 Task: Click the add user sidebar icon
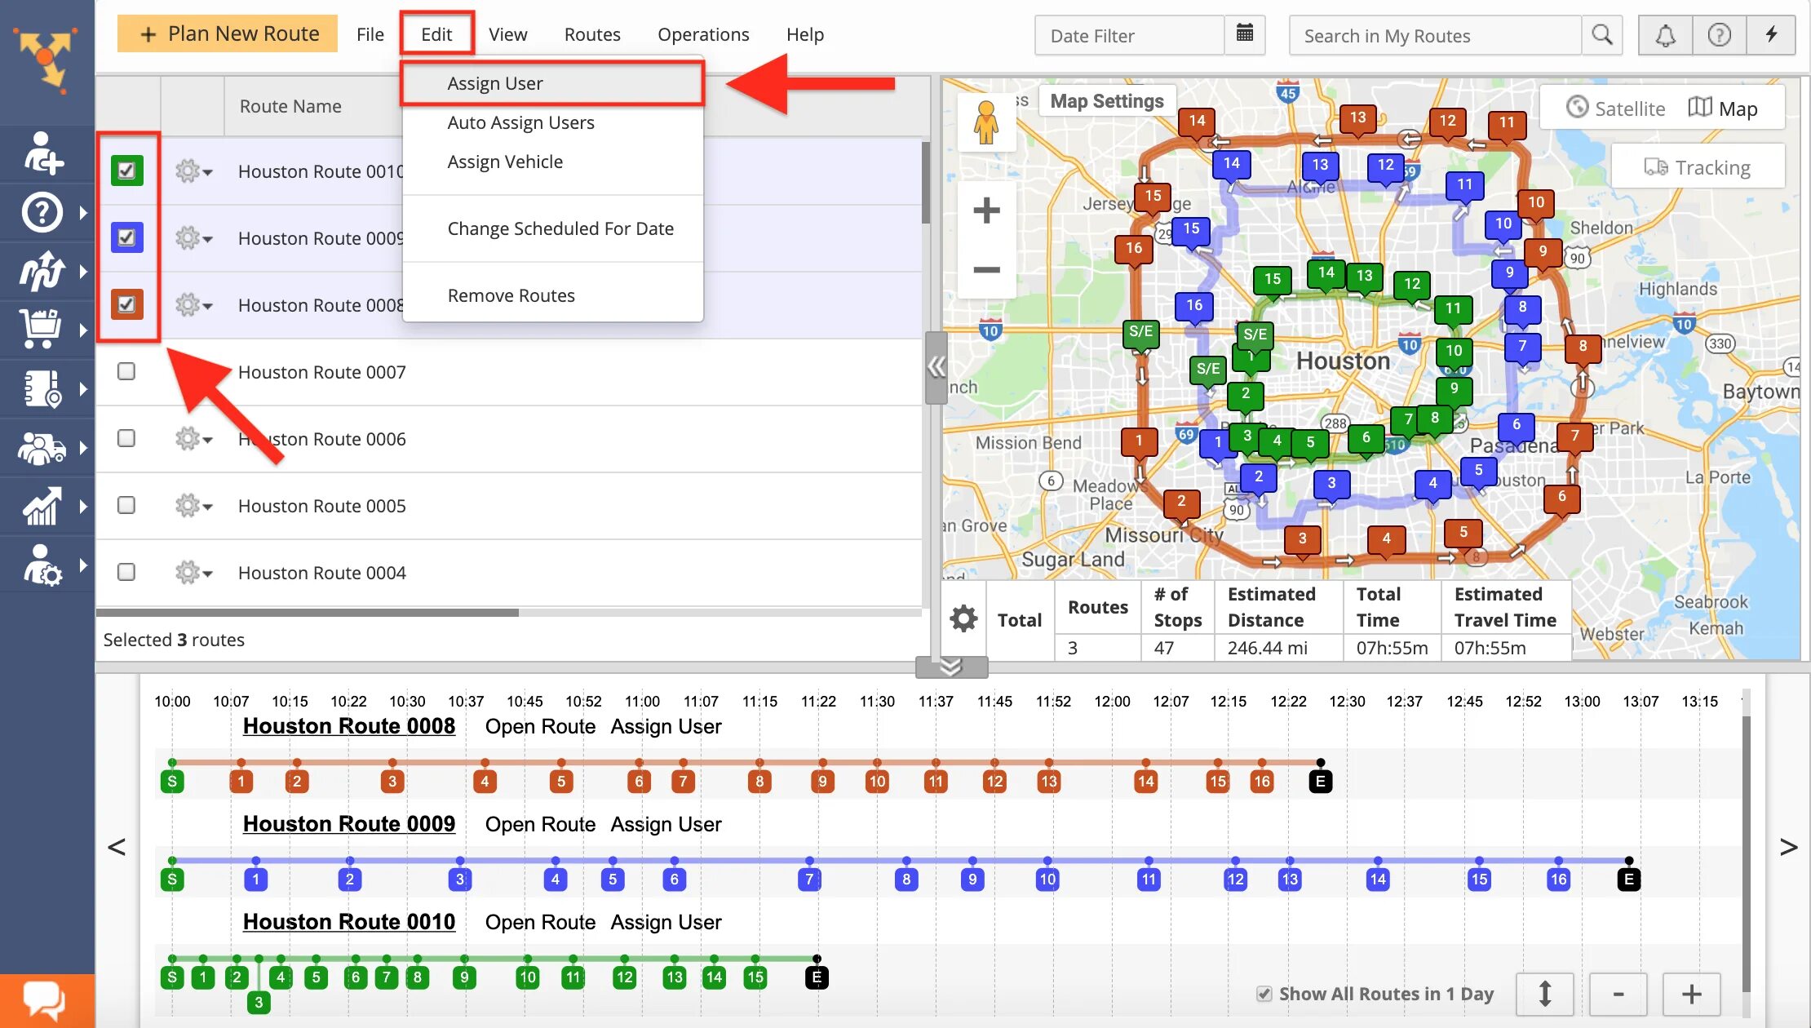pyautogui.click(x=43, y=154)
